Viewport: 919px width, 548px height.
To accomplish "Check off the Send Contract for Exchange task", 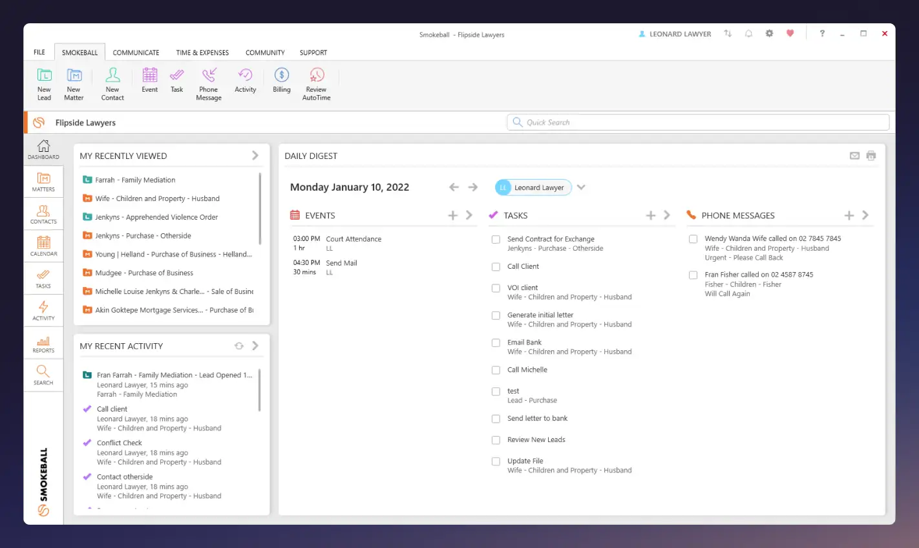I will pyautogui.click(x=496, y=239).
